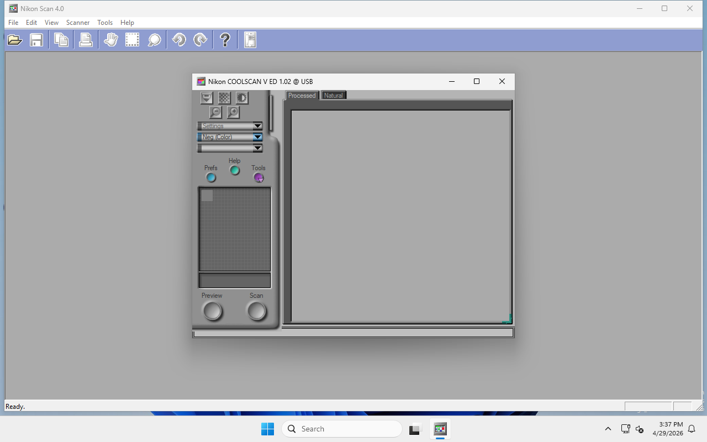The width and height of the screenshot is (707, 442).
Task: Click the muted volume tray icon
Action: 640,429
